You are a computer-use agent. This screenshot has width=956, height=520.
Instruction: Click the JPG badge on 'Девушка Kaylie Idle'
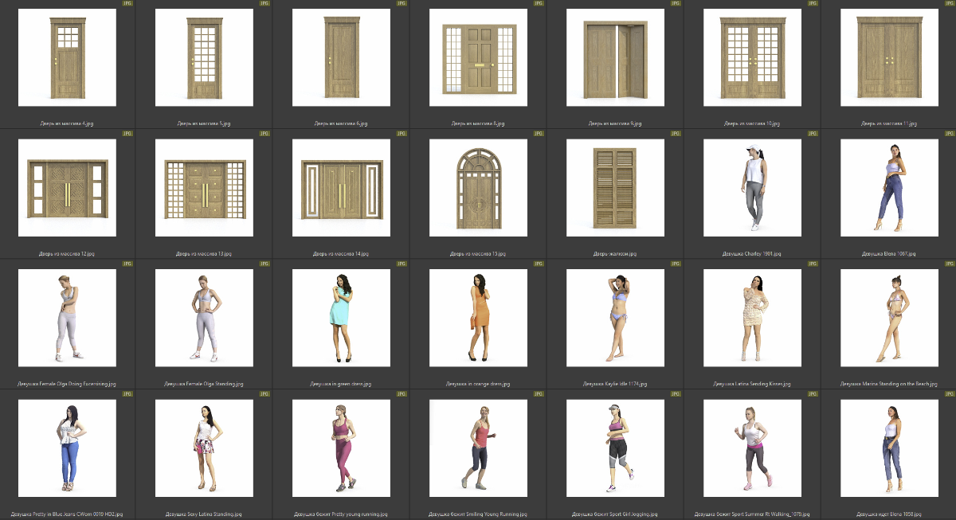675,264
